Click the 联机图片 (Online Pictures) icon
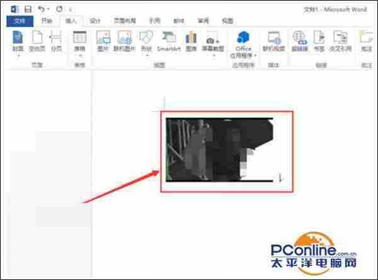The height and width of the screenshot is (280, 378). 125,41
